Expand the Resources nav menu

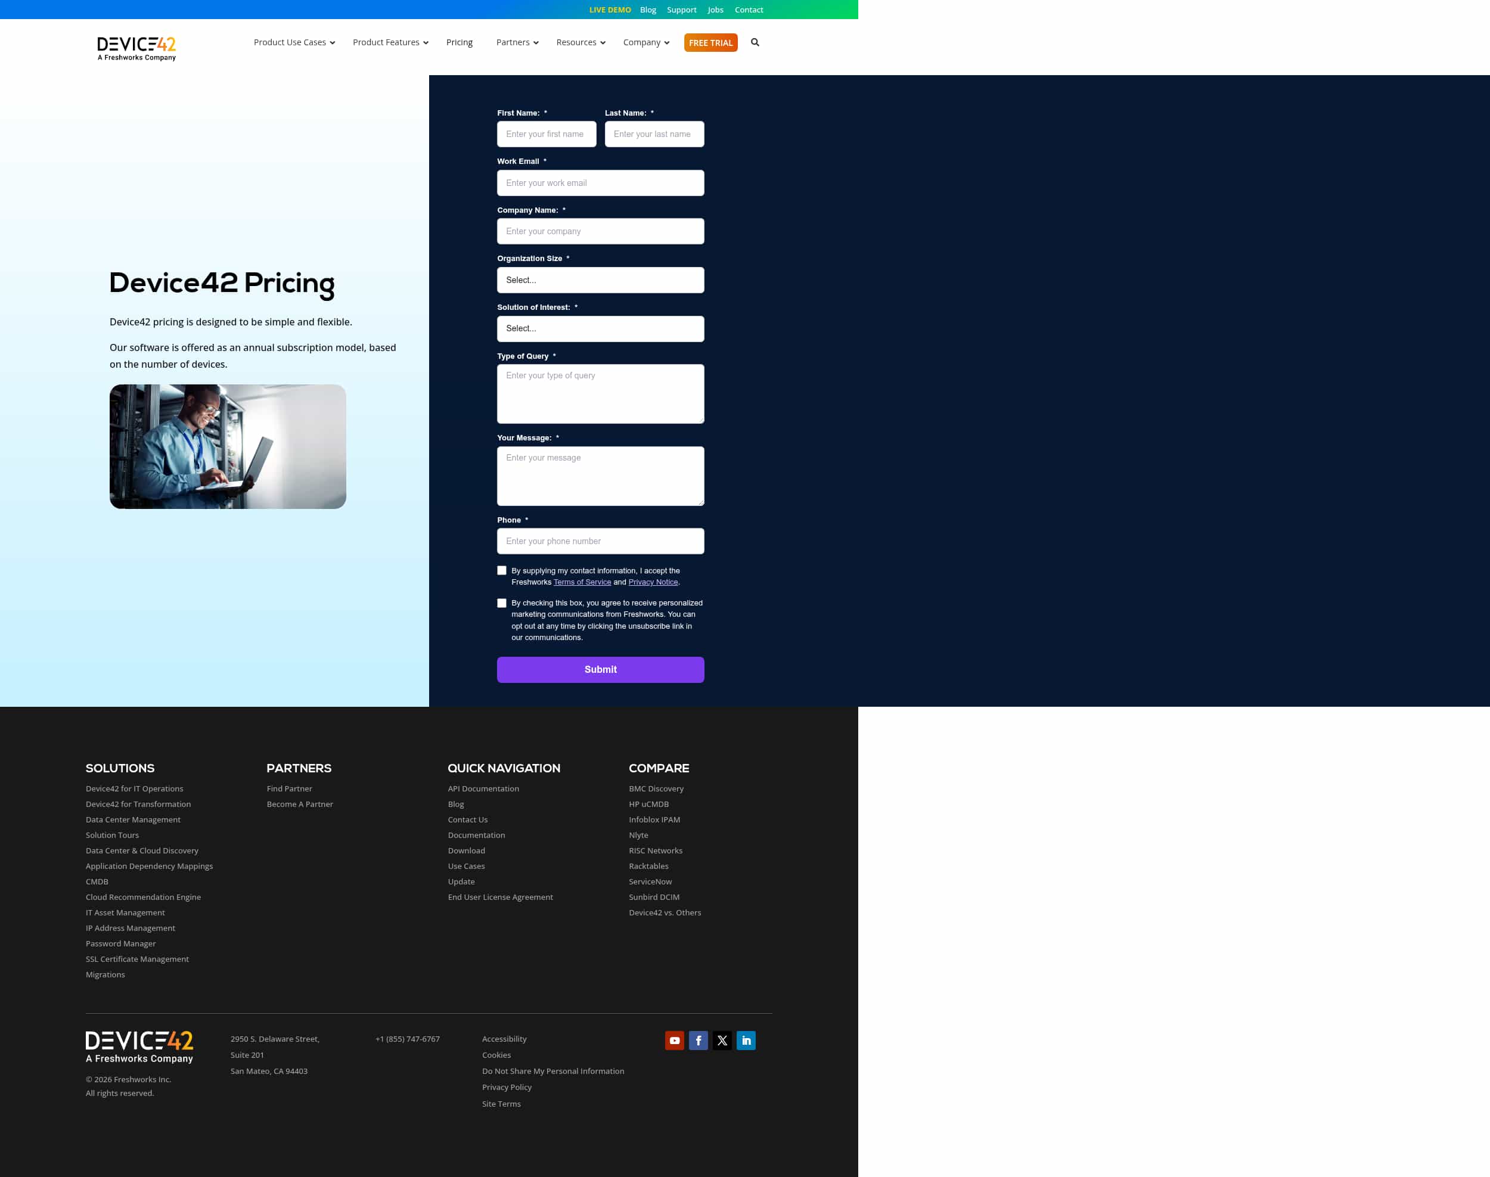click(x=581, y=42)
